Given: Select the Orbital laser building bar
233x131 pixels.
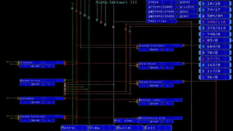Looking at the screenshot, I should coord(160,100).
